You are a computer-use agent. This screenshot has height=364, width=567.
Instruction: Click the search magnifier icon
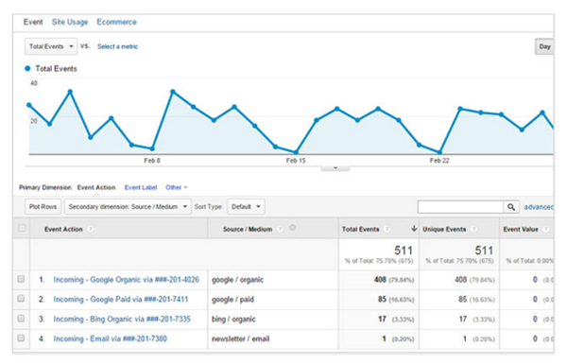coord(511,207)
